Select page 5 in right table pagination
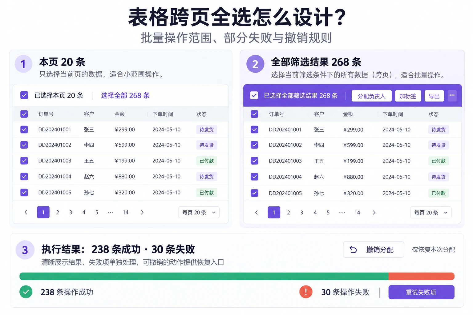This screenshot has width=473, height=315. pyautogui.click(x=328, y=213)
